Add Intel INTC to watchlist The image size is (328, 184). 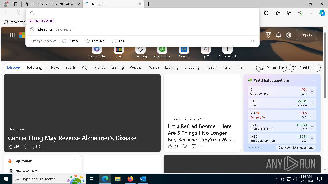312,139
